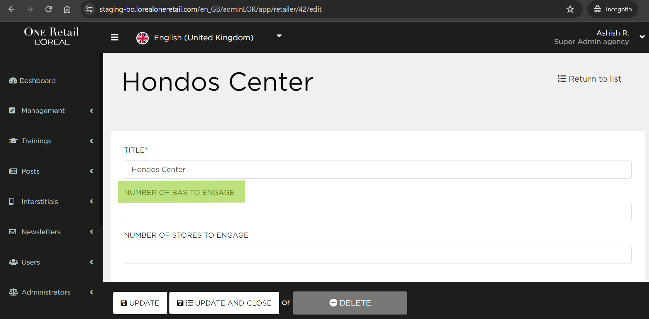The image size is (649, 319).
Task: Open the Administrators sidebar menu
Action: coord(46,292)
